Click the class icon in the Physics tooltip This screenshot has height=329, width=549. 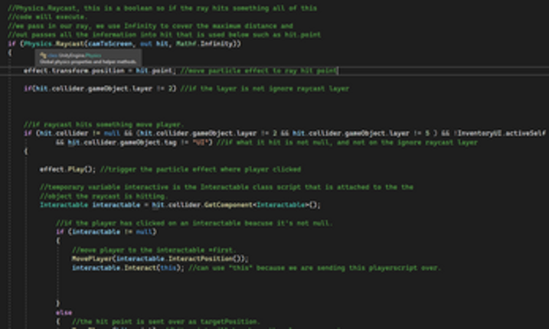click(x=43, y=55)
